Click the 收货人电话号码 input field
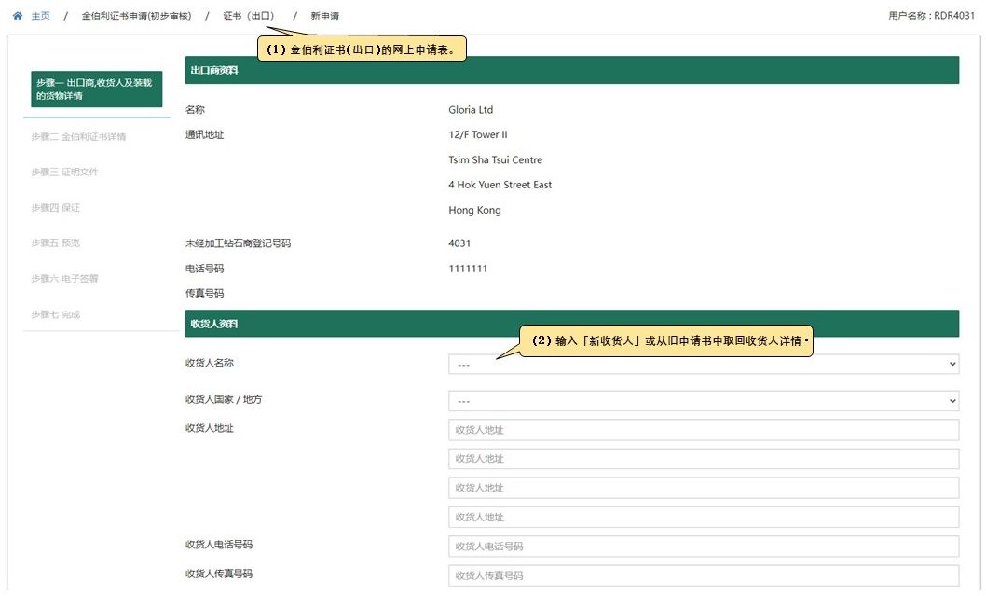 [703, 547]
